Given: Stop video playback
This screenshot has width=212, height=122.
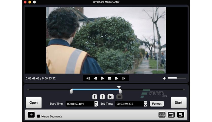Looking at the screenshot, I should point(110,78).
